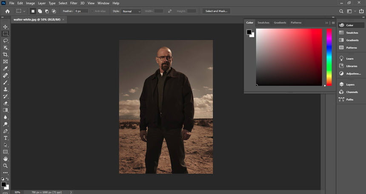Select the Path Selection tool
This screenshot has height=194, width=366.
pos(6,145)
